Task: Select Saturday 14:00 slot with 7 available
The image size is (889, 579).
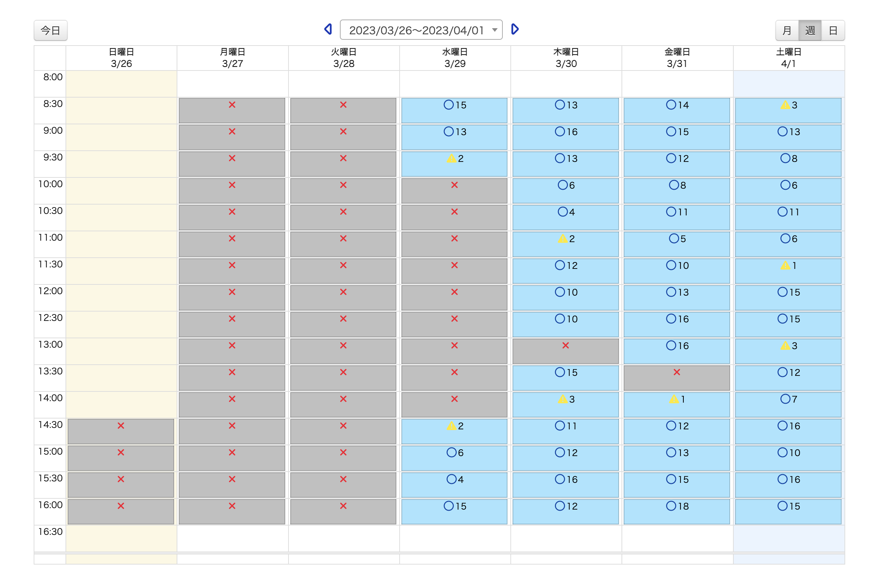Action: (788, 404)
